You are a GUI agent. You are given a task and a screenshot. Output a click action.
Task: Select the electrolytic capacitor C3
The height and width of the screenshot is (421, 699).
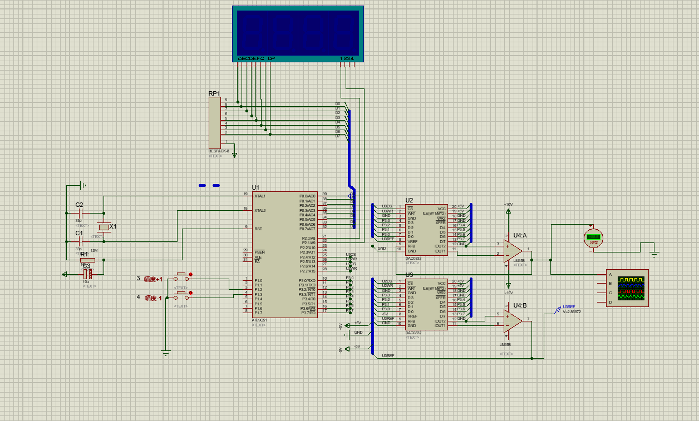click(87, 273)
